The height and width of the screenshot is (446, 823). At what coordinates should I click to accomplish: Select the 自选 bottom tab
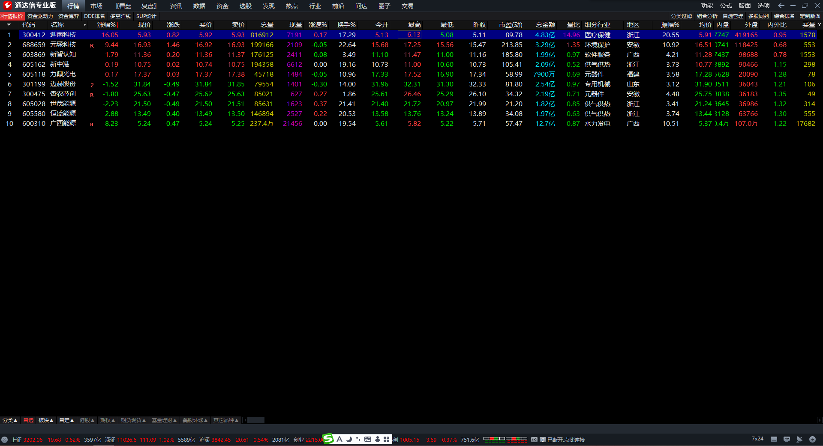click(x=28, y=420)
